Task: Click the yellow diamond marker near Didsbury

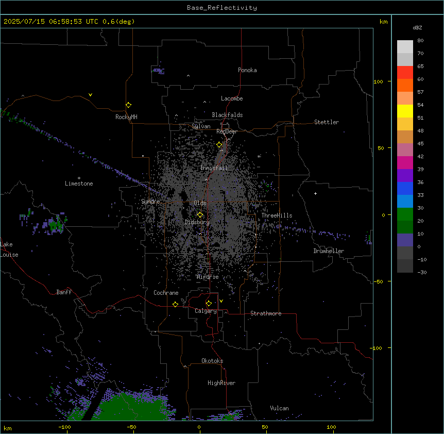Action: click(200, 215)
